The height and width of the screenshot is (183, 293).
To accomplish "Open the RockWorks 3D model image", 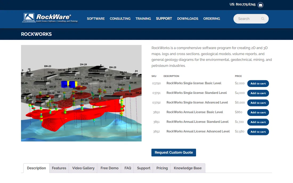I will coord(81,93).
